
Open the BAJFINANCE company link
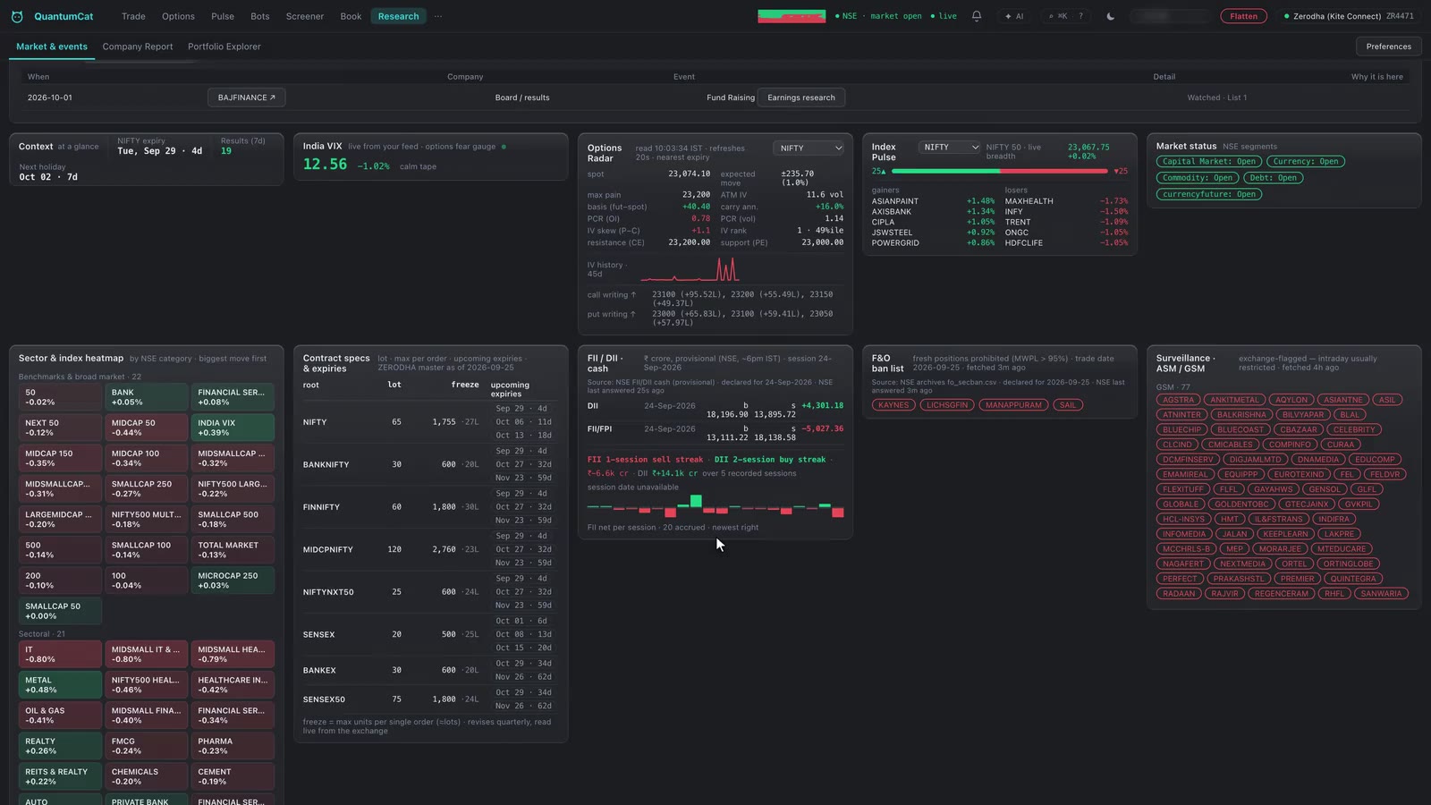247,97
